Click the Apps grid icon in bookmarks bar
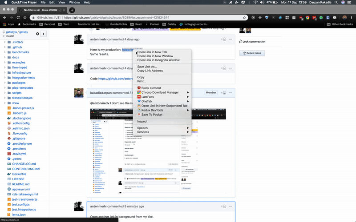Image resolution: width=356 pixels, height=222 pixels. click(4, 24)
